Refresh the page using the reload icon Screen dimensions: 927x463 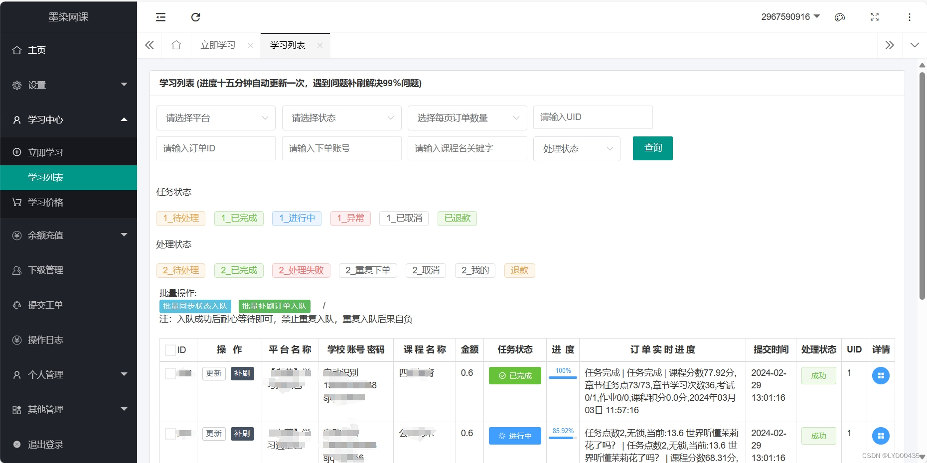coord(195,17)
